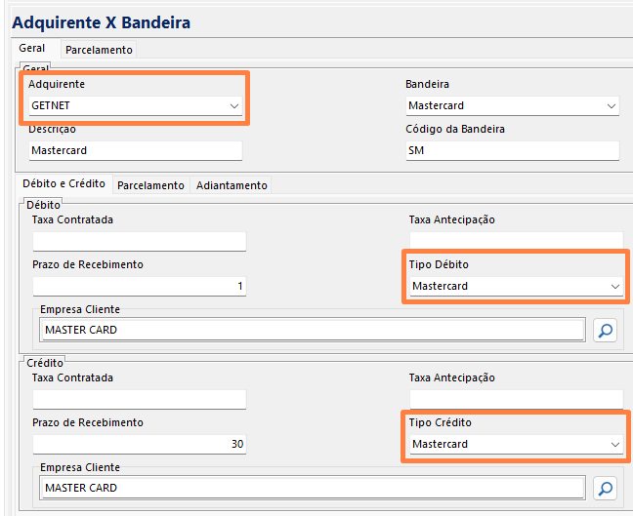Focus the Código da Bandeira field
Screen dimensions: 633x516
pos(512,151)
